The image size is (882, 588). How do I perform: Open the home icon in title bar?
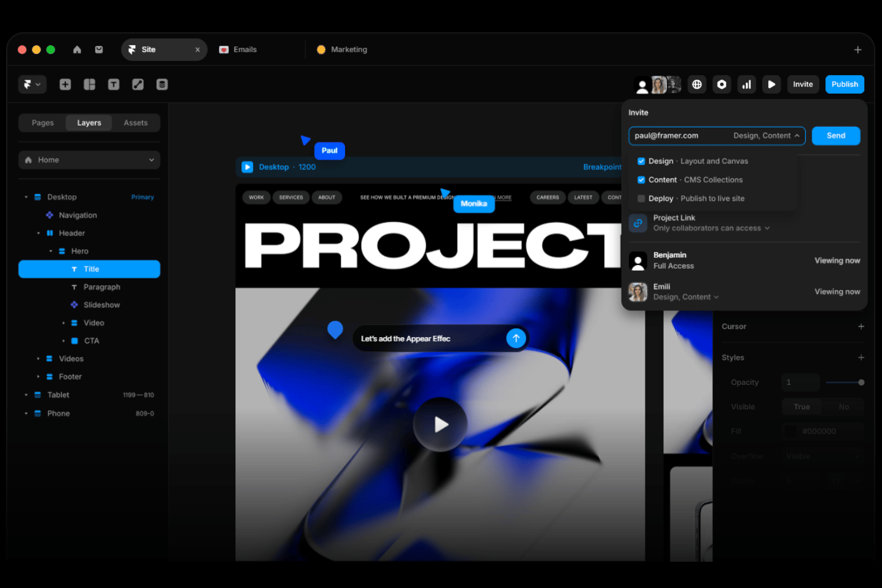click(x=77, y=49)
